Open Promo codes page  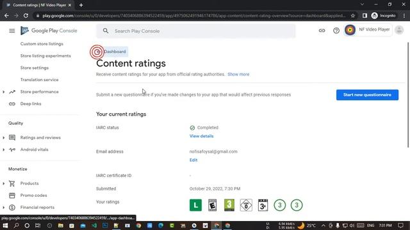(34, 195)
